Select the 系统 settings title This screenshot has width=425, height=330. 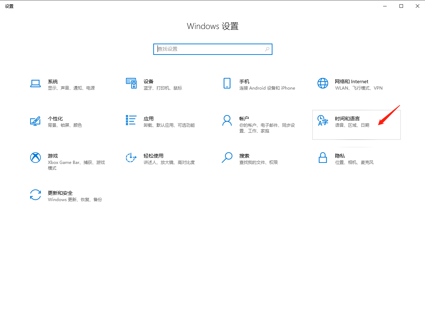tap(53, 81)
